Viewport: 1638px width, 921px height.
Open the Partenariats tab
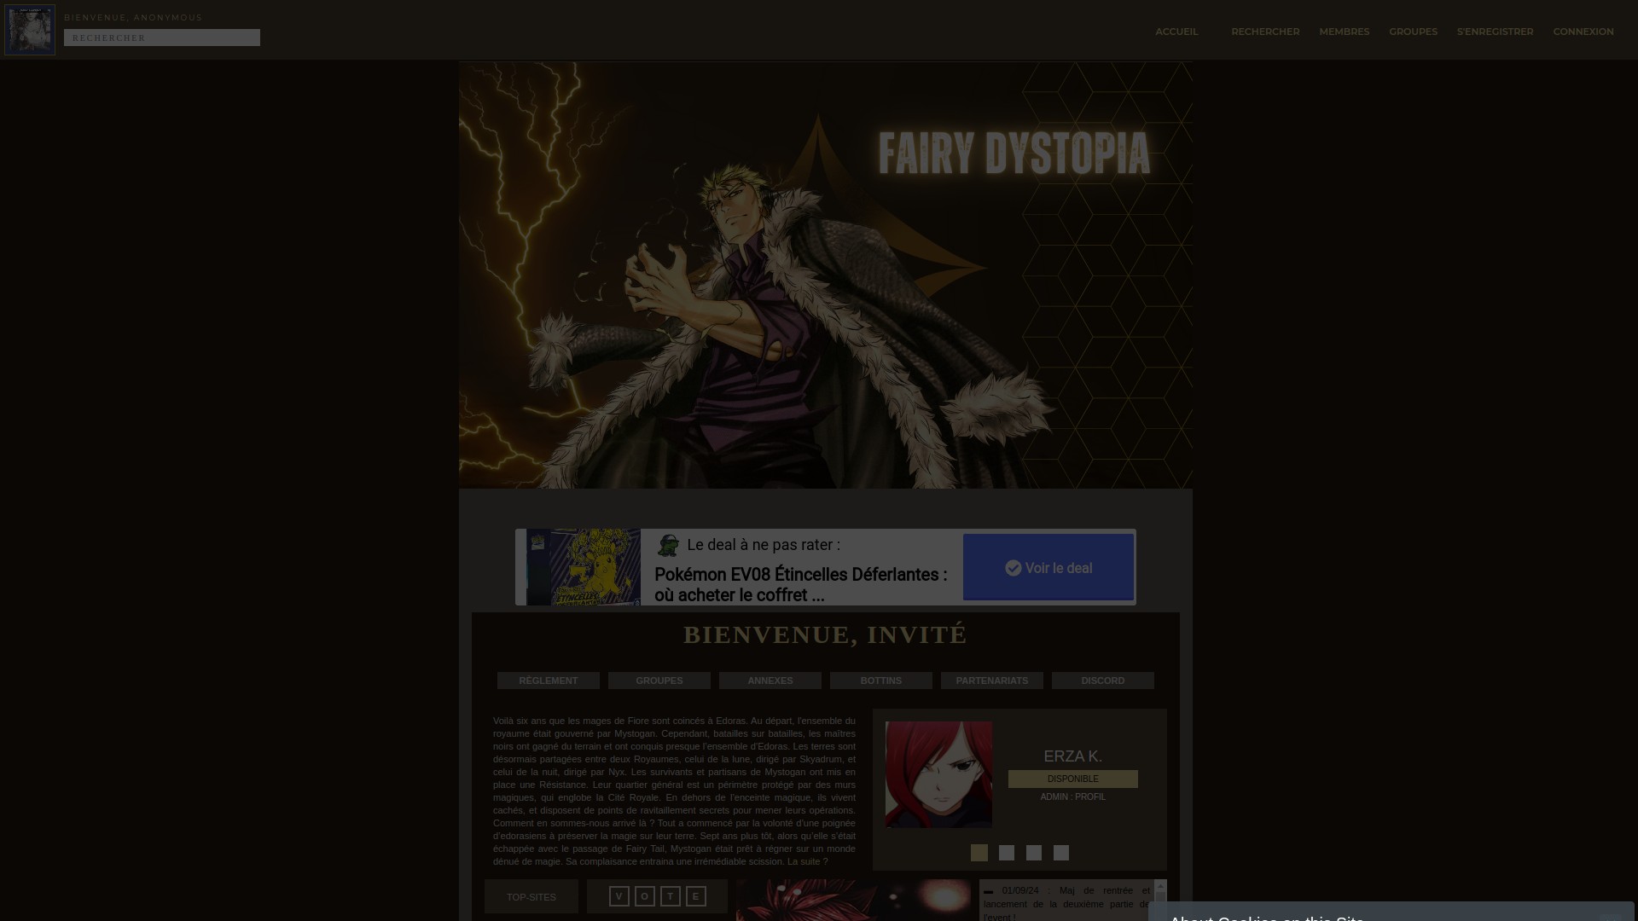[x=992, y=681]
